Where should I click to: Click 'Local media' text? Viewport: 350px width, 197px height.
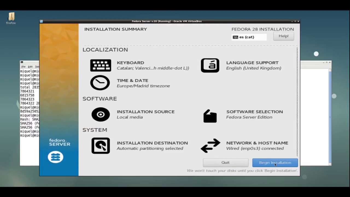coord(130,117)
